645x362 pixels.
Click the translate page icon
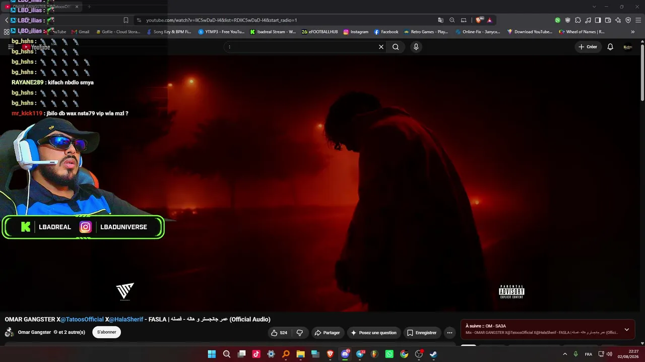click(441, 20)
